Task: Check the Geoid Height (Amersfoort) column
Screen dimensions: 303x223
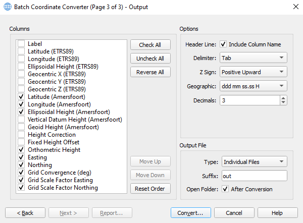Action: coord(21,127)
